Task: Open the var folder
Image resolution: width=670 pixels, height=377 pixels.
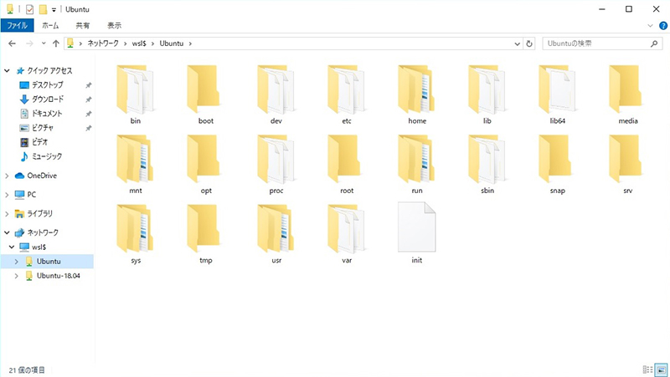Action: (x=347, y=234)
